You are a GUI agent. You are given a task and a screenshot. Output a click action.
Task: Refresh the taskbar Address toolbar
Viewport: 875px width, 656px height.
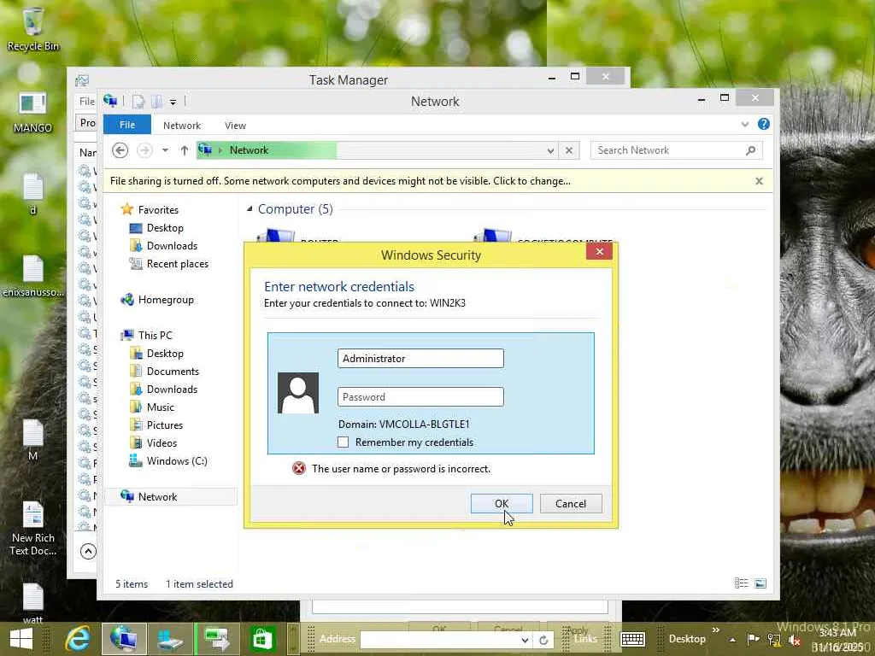point(543,640)
